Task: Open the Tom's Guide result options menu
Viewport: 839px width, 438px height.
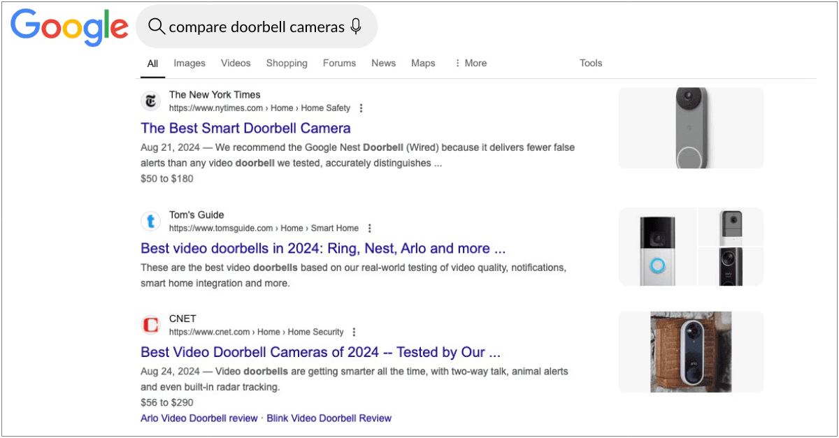Action: click(369, 228)
